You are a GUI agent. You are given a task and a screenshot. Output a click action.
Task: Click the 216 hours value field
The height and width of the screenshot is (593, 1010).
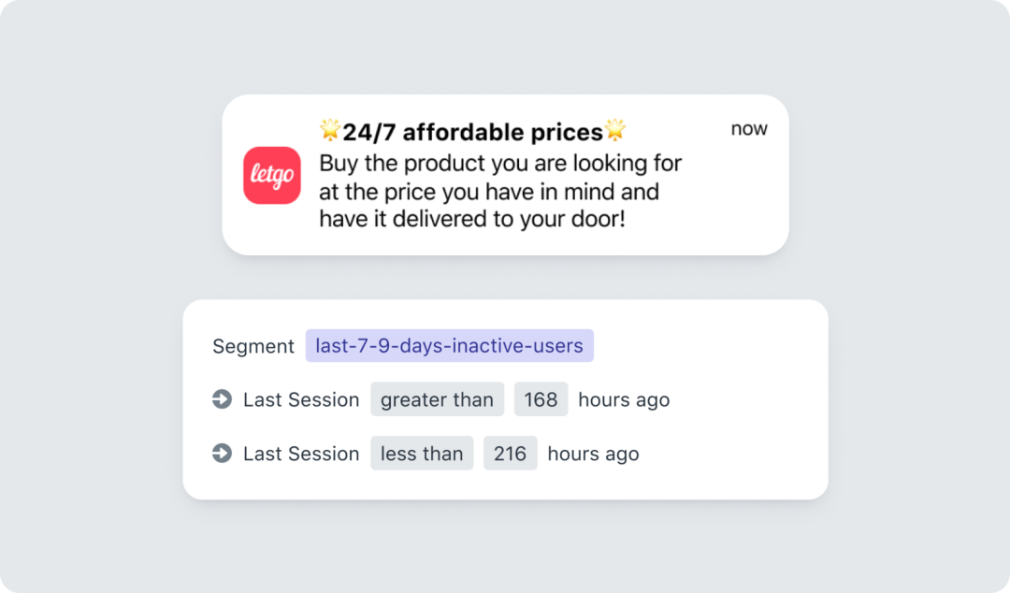(510, 454)
